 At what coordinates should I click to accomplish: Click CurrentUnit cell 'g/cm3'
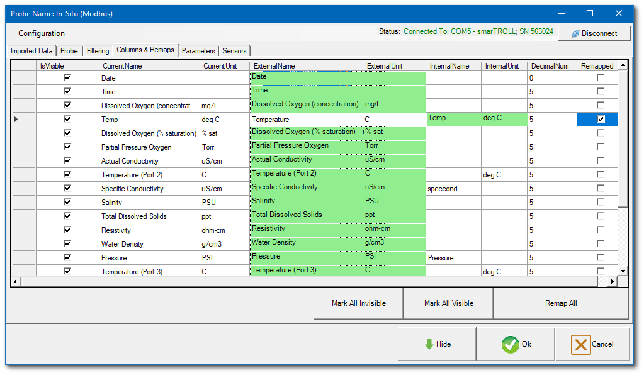(x=225, y=244)
